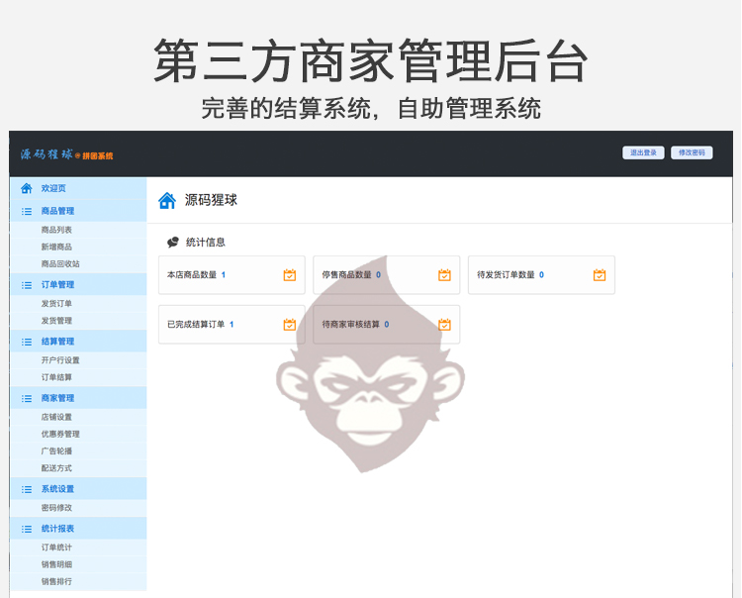
Task: Collapse the 商品管理 sidebar section
Action: (78, 211)
